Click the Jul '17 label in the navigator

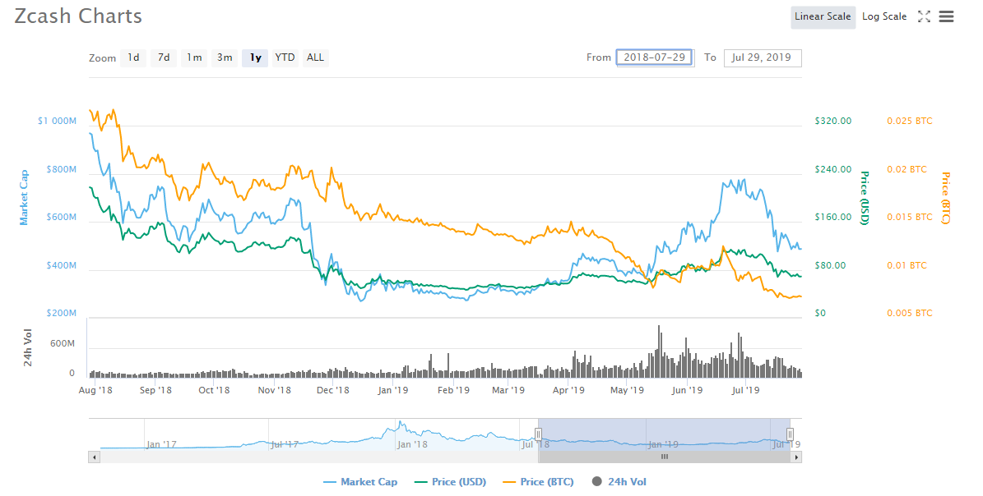click(x=285, y=445)
